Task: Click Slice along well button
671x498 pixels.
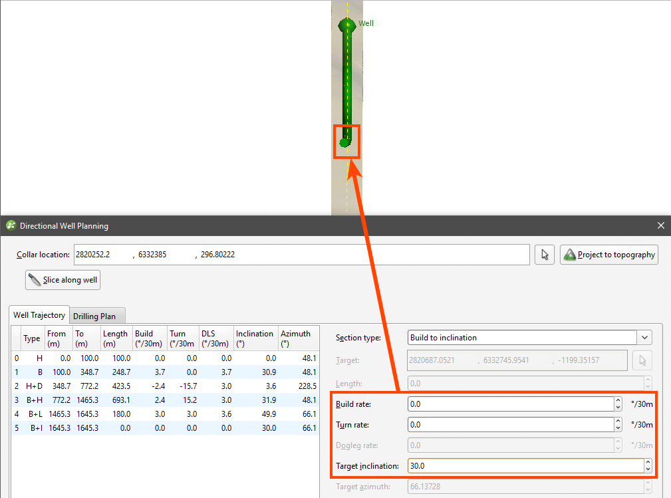Action: click(x=63, y=280)
